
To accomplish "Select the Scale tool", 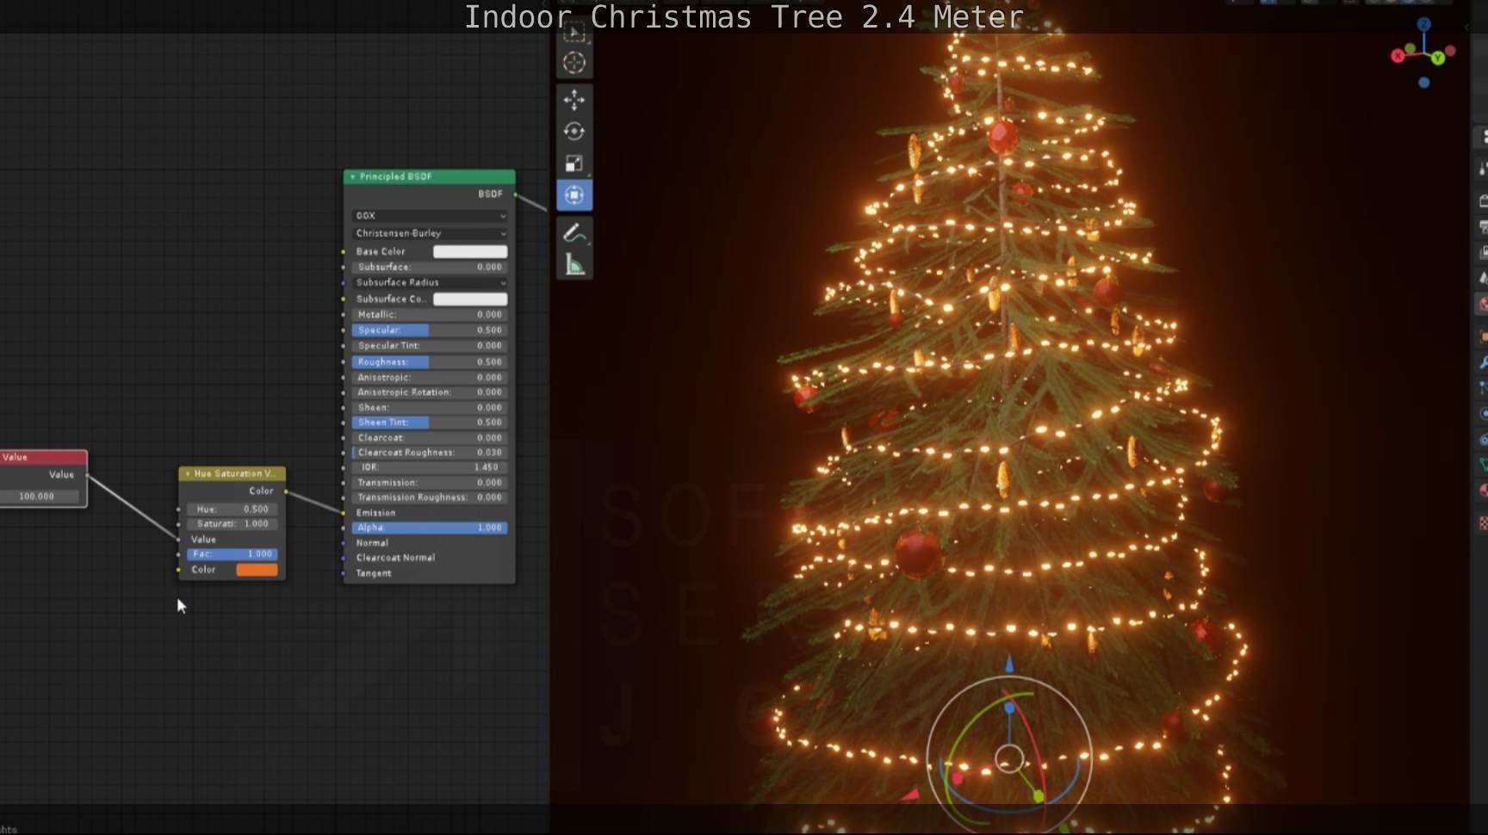I will tap(574, 164).
